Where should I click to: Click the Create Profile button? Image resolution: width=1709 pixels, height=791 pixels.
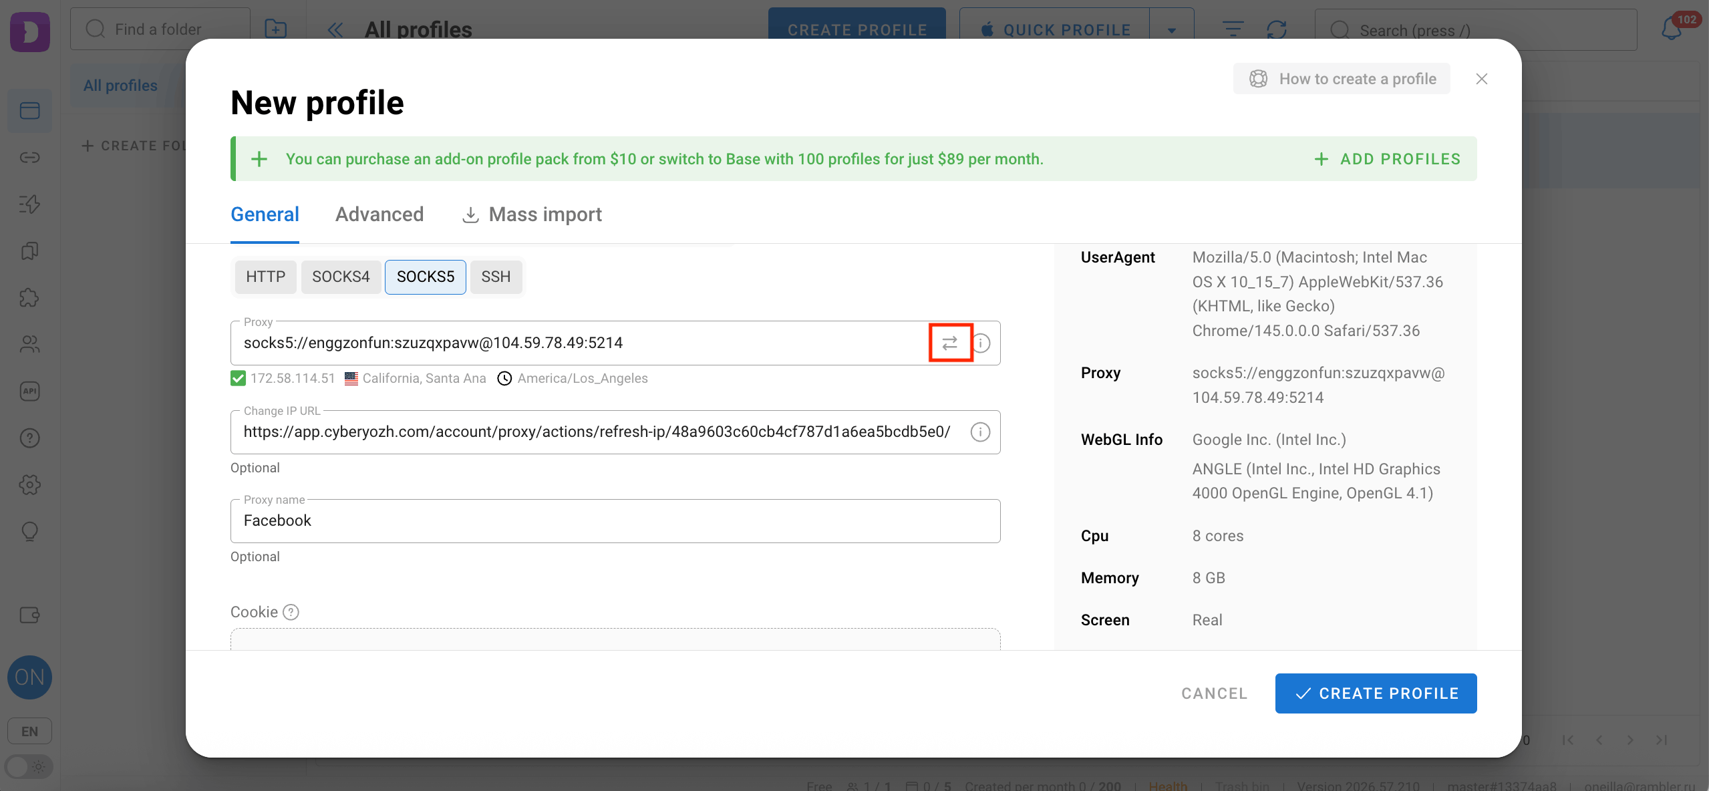(x=1375, y=693)
